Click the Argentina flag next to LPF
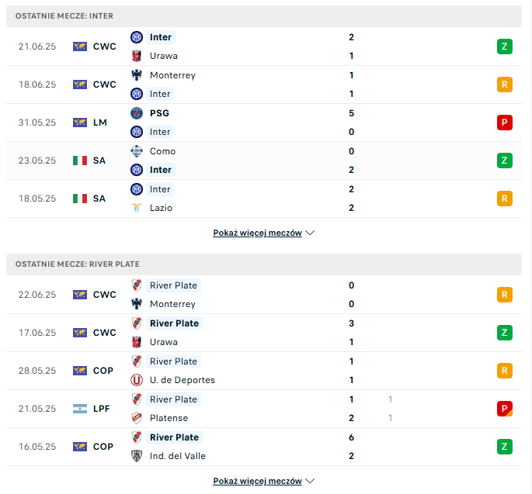 click(x=80, y=409)
